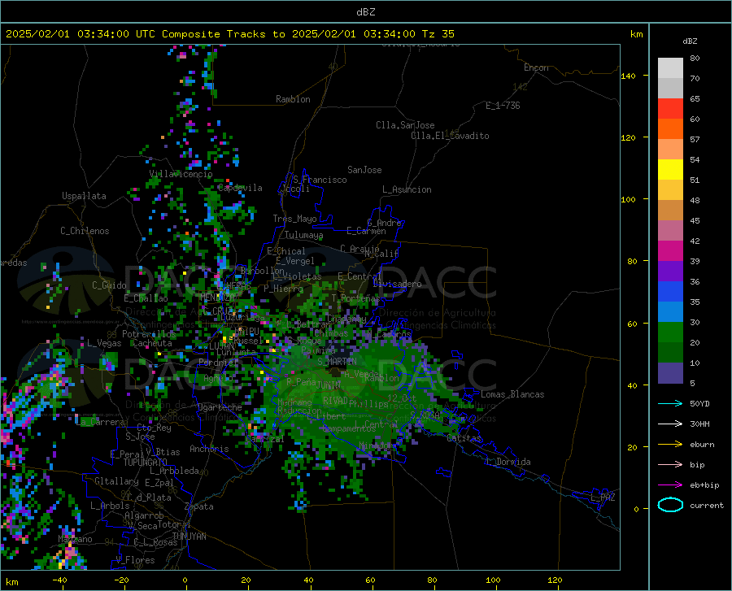Click the E_1-736 place label
Image resolution: width=732 pixels, height=591 pixels.
click(x=503, y=106)
